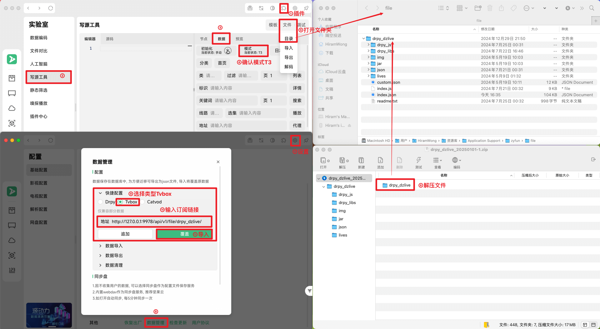Click the exit arrow icon at the right of the zip toolbar

[x=593, y=159]
